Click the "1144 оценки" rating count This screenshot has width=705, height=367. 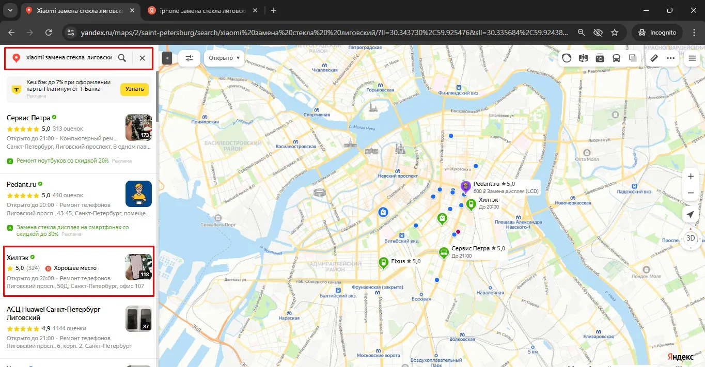click(x=70, y=328)
